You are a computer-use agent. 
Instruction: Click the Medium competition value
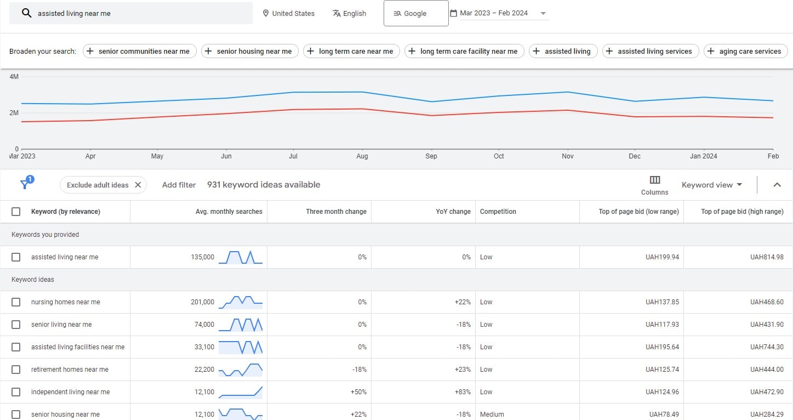point(492,415)
